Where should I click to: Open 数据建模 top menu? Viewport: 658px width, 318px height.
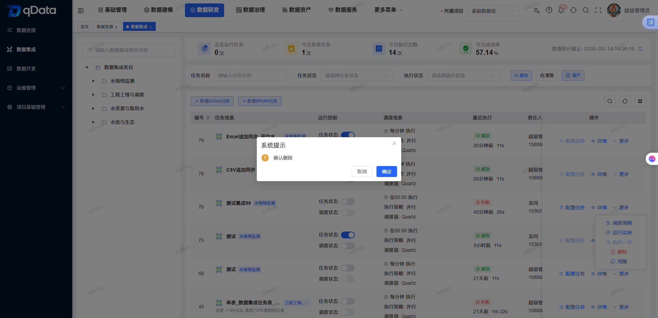click(x=158, y=10)
